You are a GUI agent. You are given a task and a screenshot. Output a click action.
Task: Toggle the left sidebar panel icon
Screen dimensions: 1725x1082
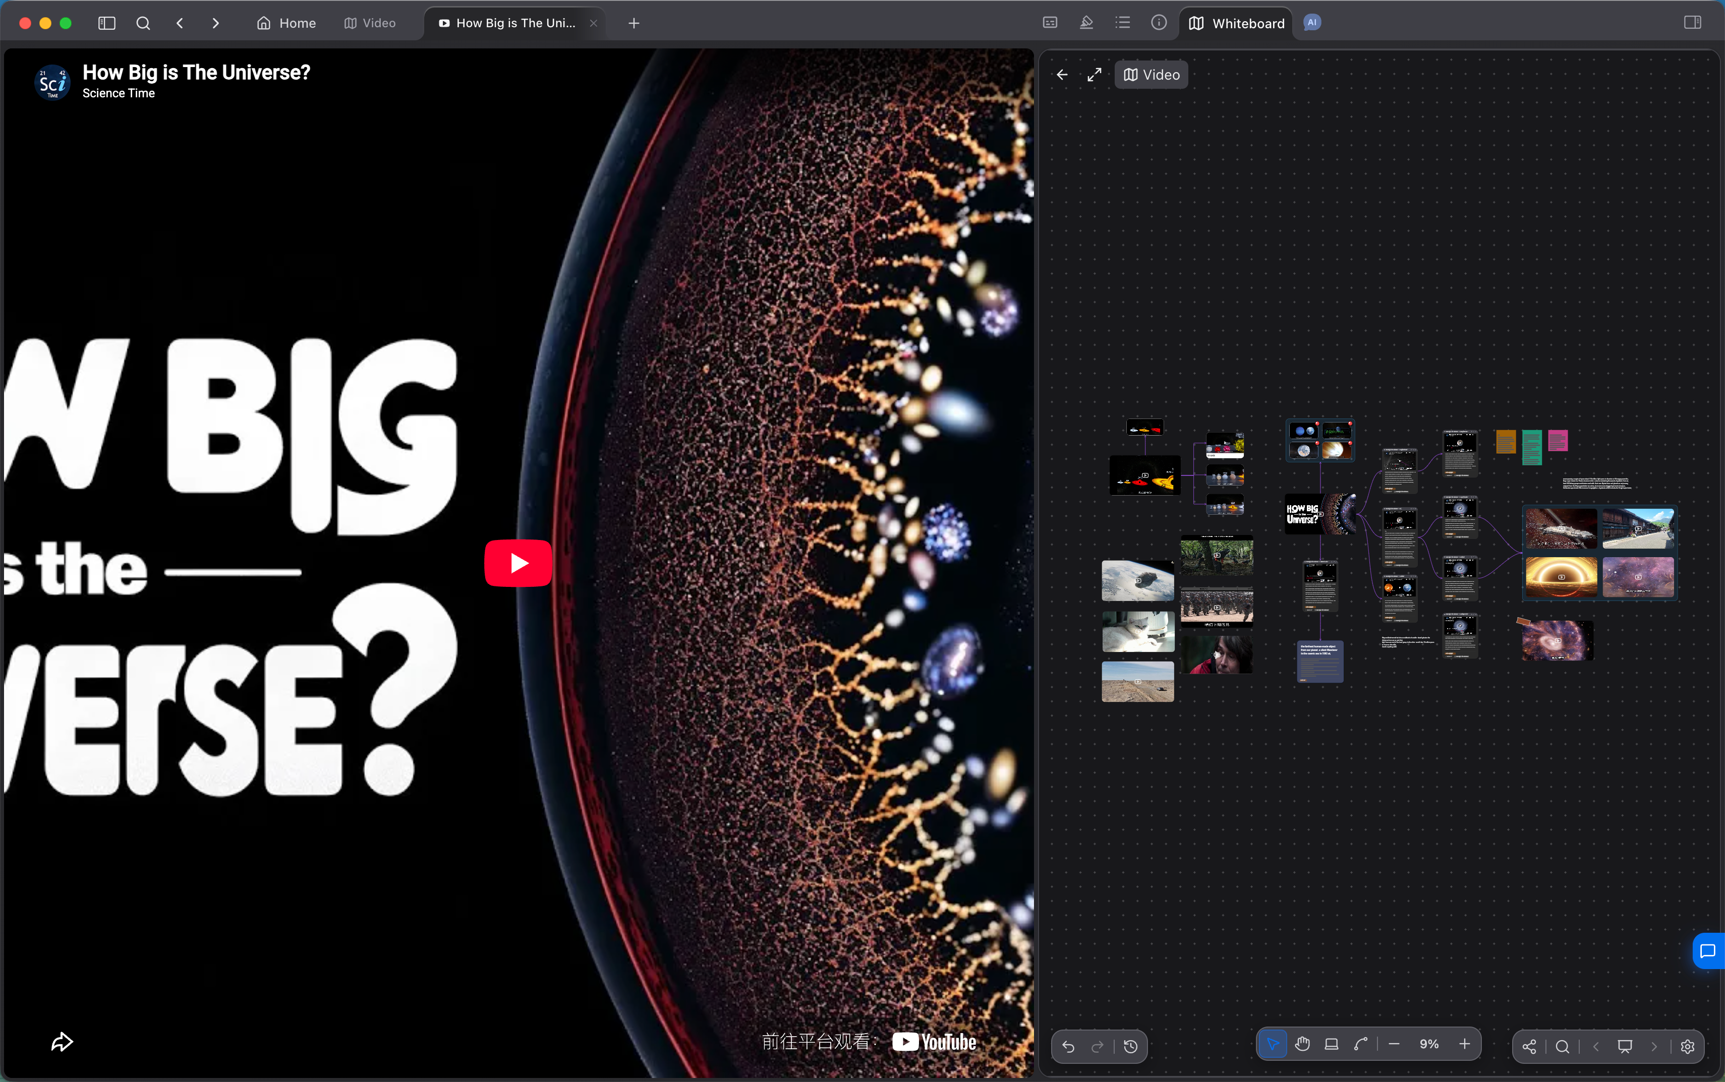[106, 23]
